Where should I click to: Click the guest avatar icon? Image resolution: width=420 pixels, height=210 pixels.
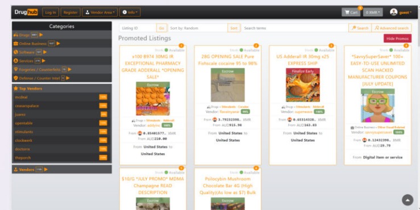pos(393,12)
